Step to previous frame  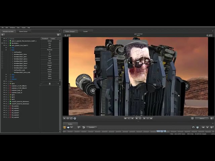pos(129,118)
